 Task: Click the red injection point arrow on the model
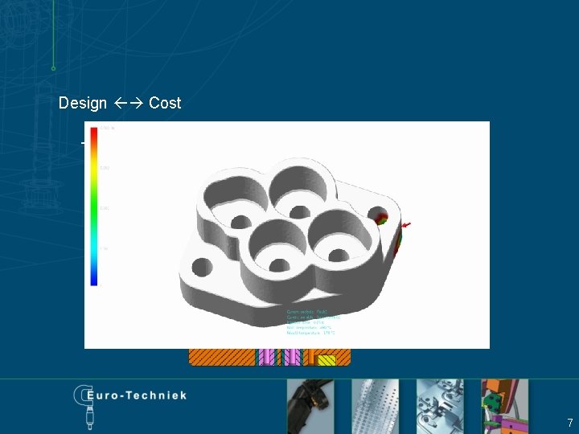pyautogui.click(x=406, y=225)
